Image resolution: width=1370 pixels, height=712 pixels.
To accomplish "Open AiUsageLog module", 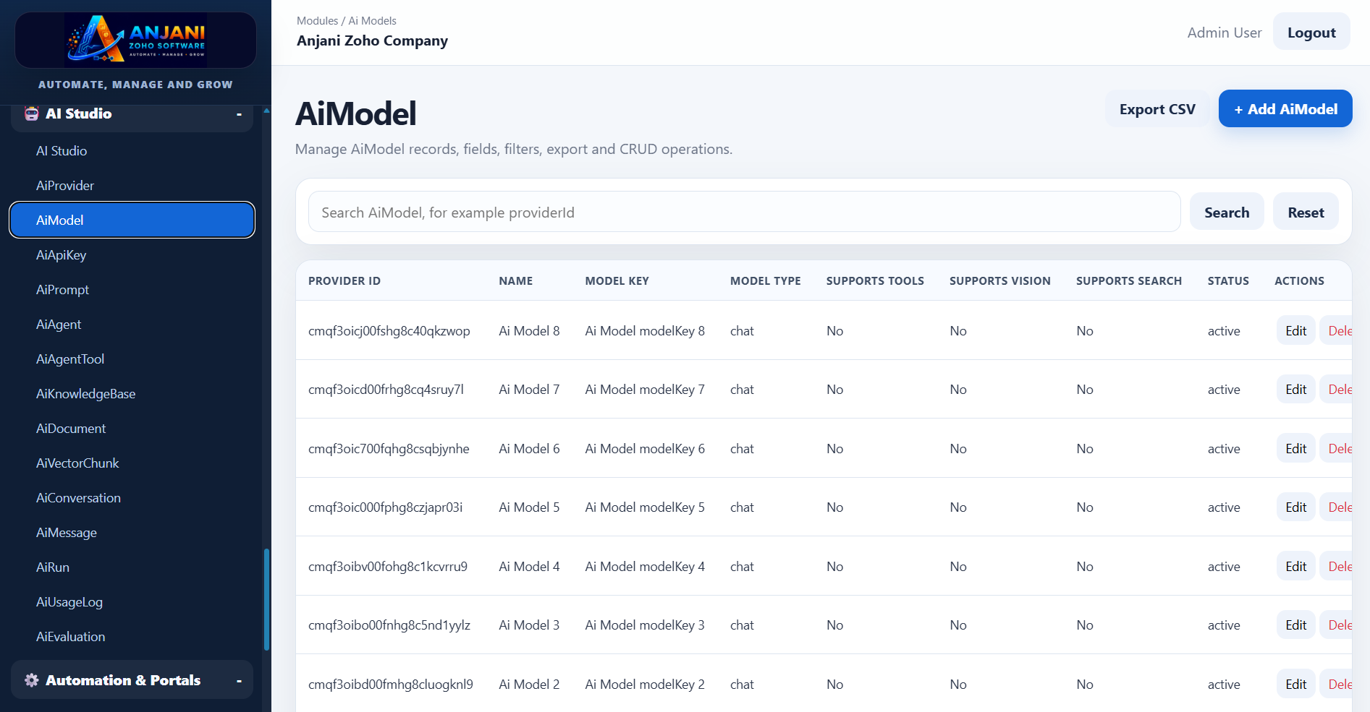I will click(x=69, y=602).
